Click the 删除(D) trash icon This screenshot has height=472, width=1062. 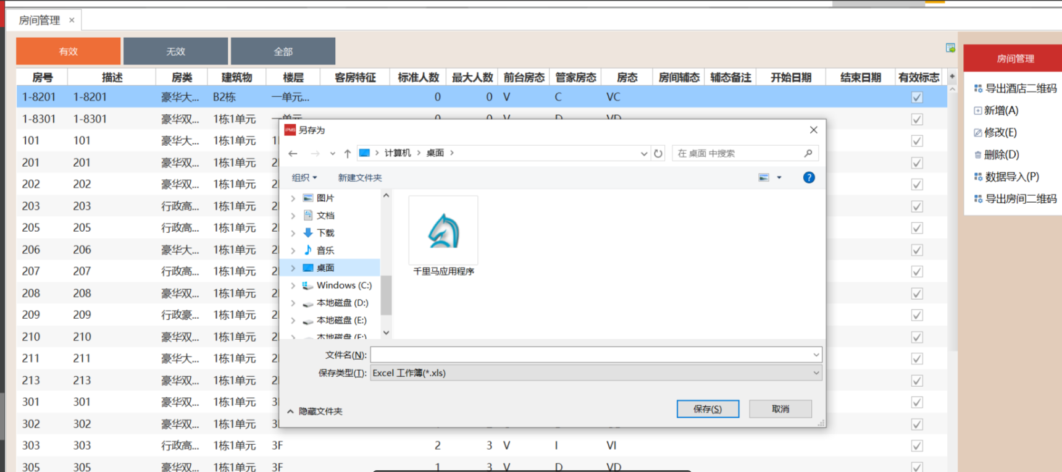tap(977, 155)
